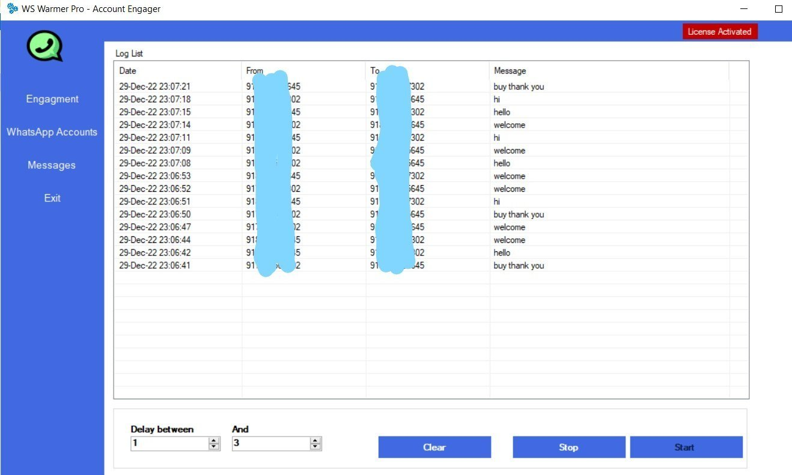Minimize the WS Warmer Pro window

point(745,9)
